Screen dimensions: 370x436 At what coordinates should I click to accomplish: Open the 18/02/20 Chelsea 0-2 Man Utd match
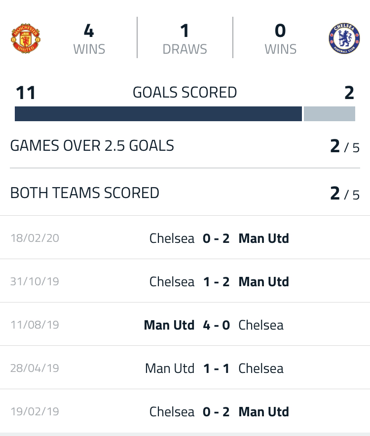[x=185, y=237]
